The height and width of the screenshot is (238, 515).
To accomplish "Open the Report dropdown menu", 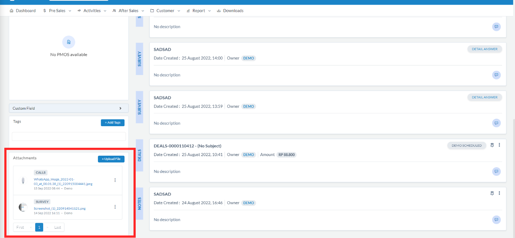I will coord(199,11).
